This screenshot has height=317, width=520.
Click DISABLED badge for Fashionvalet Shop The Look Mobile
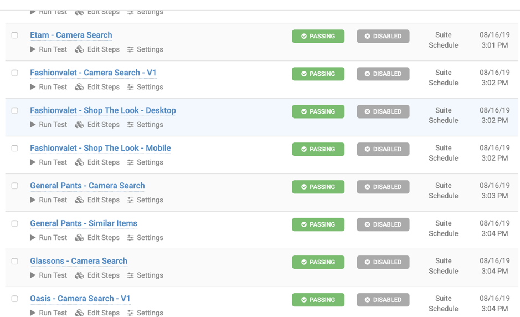(x=383, y=149)
